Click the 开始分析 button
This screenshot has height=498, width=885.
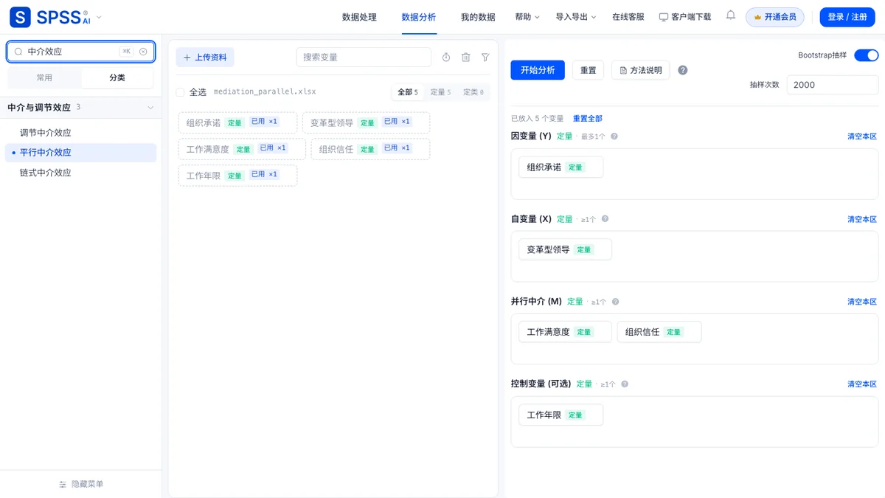click(538, 70)
